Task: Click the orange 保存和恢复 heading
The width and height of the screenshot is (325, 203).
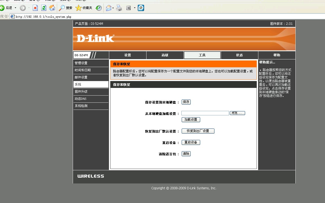Action: coord(122,64)
